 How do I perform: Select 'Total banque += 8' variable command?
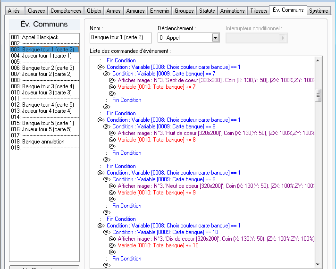156,140
